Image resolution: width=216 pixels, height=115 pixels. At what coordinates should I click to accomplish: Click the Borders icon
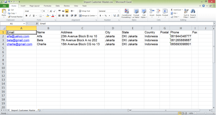coord(41,16)
